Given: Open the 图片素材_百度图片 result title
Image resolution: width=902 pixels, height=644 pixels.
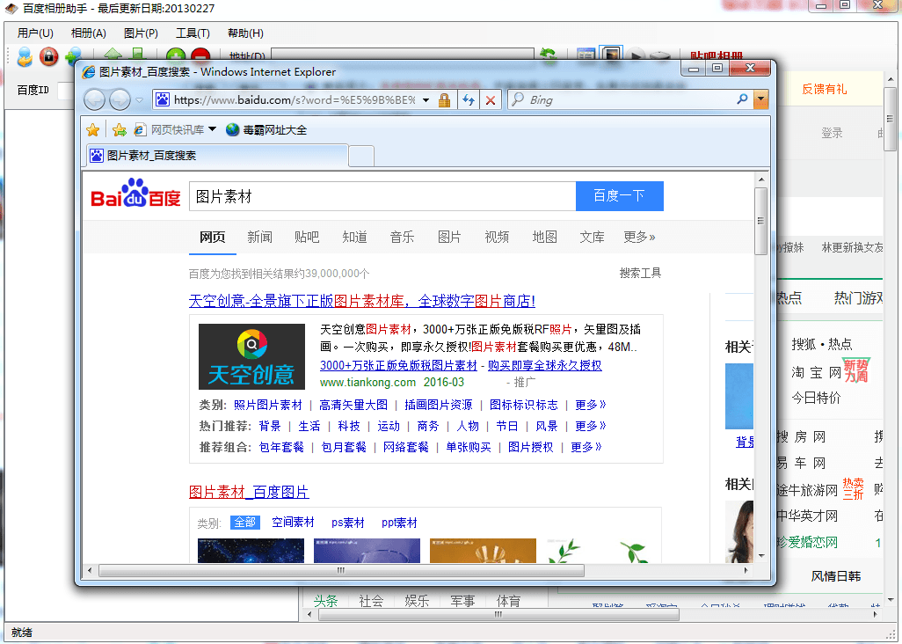Looking at the screenshot, I should click(x=249, y=492).
